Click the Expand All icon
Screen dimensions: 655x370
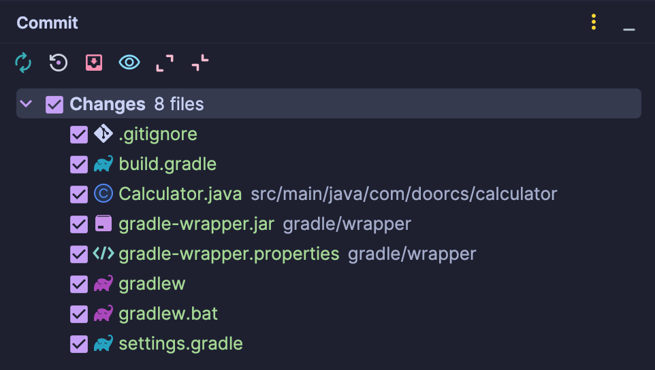(165, 63)
